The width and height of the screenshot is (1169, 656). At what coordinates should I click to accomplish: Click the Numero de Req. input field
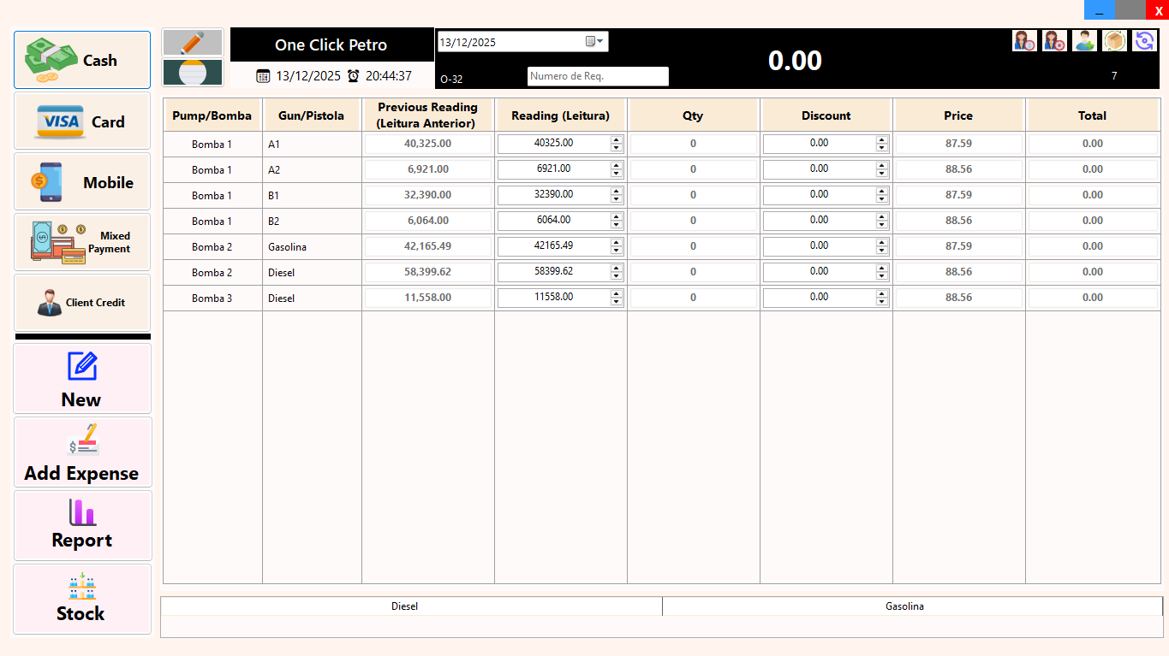[597, 76]
